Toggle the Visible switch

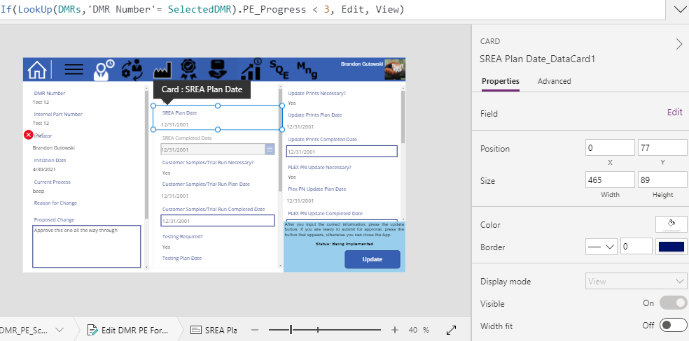point(673,303)
